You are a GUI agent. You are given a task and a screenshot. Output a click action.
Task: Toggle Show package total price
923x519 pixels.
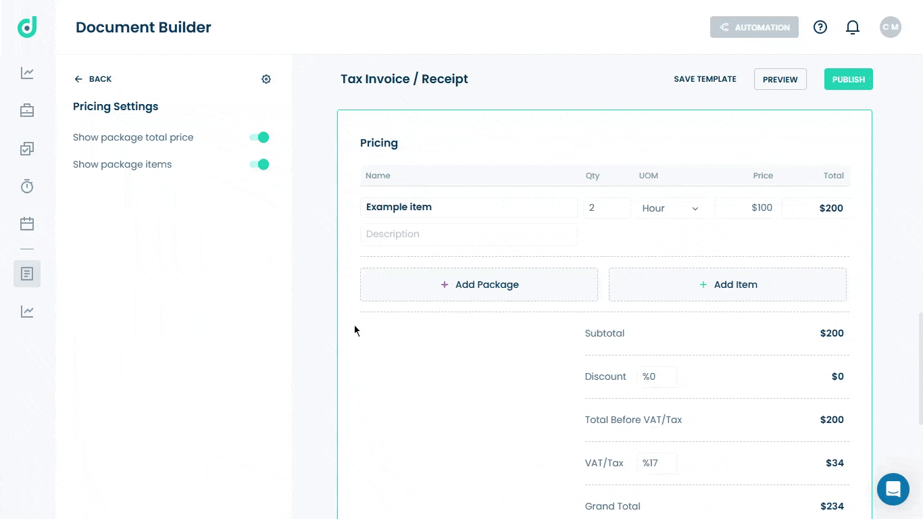259,137
